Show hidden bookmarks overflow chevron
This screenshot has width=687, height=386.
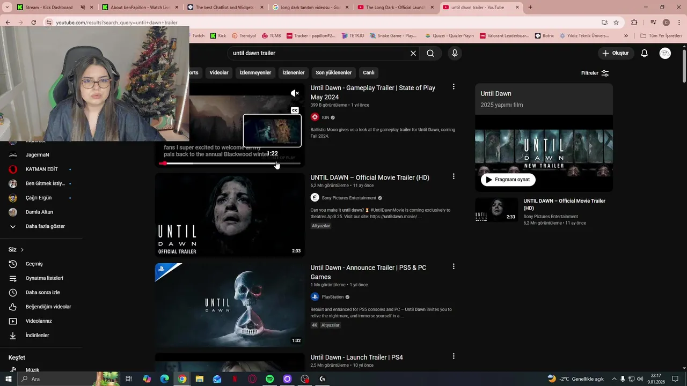[x=626, y=36]
